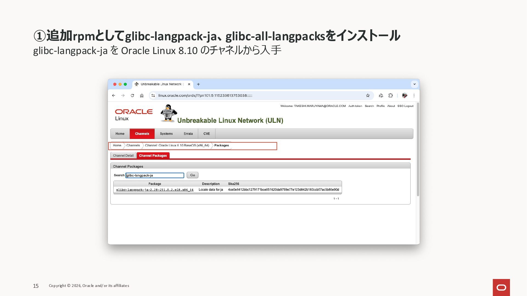Expand the tab search dropdown arrow
Image resolution: width=527 pixels, height=296 pixels.
click(414, 84)
